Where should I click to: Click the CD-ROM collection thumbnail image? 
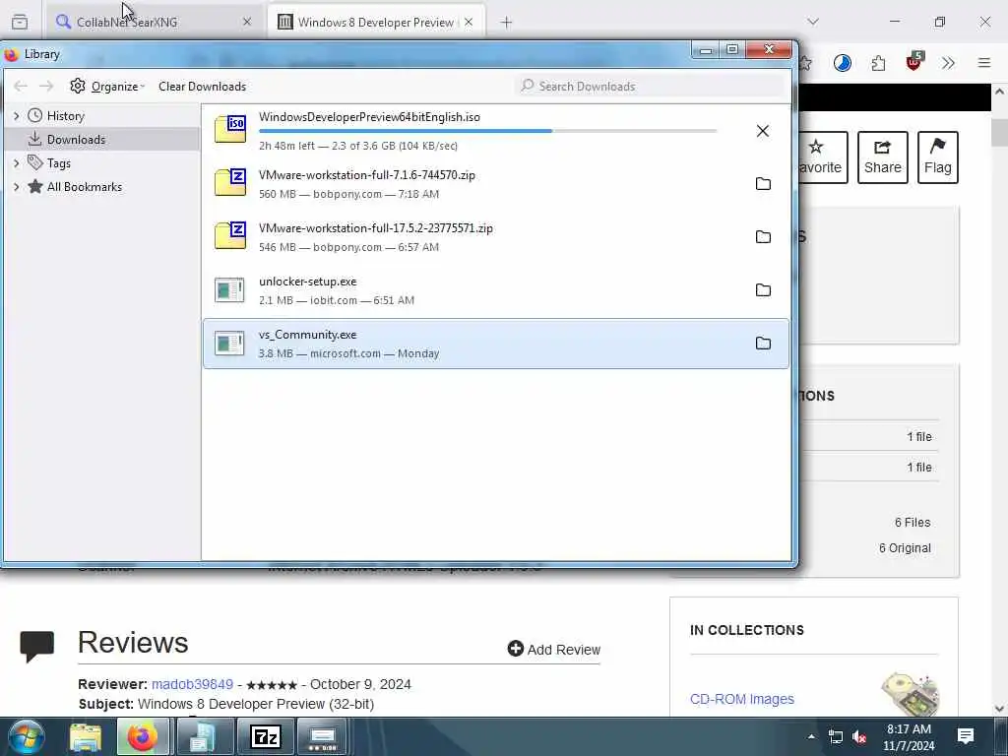(x=911, y=694)
